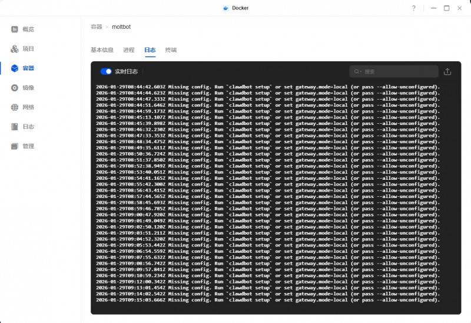Click log line timestamped 09:15:03.666Z

[268, 300]
